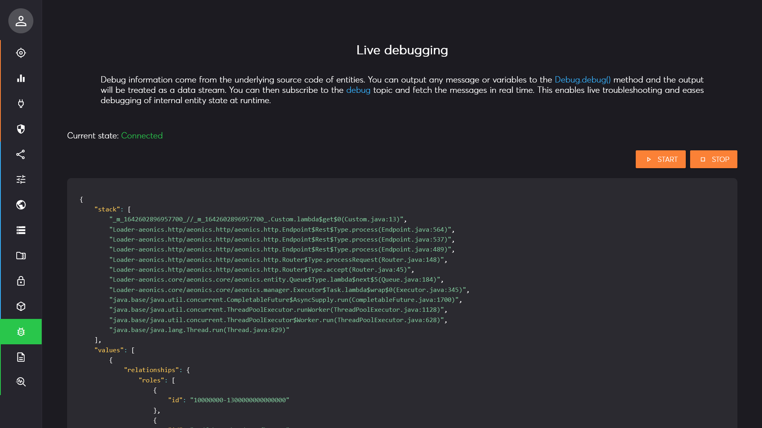The height and width of the screenshot is (428, 762).
Task: Open the debug topic link
Action: (358, 90)
